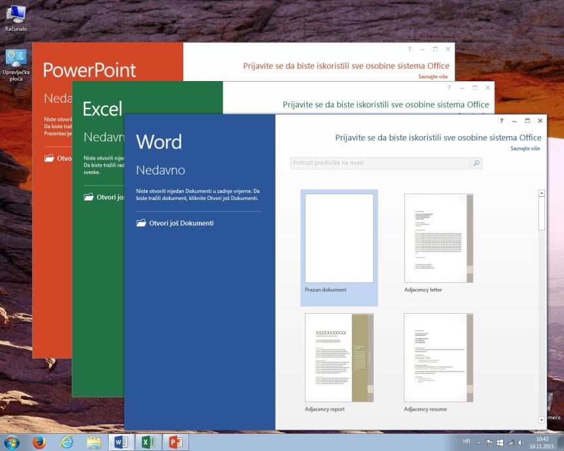Screen dimensions: 564x451
Task: Click the template list scroll up arrow
Action: (x=542, y=193)
